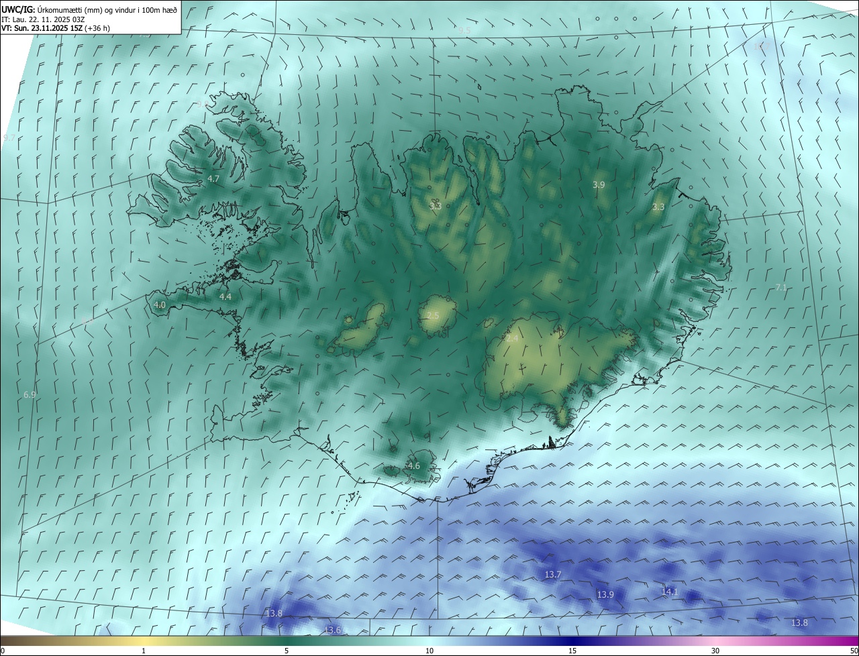Click the init time line 'IT: Lau. 22. 11. 2025 03Z'

(42, 19)
